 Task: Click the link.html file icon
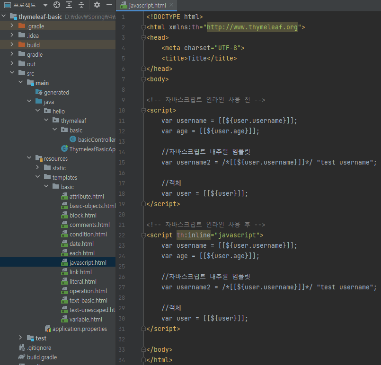[x=64, y=271]
